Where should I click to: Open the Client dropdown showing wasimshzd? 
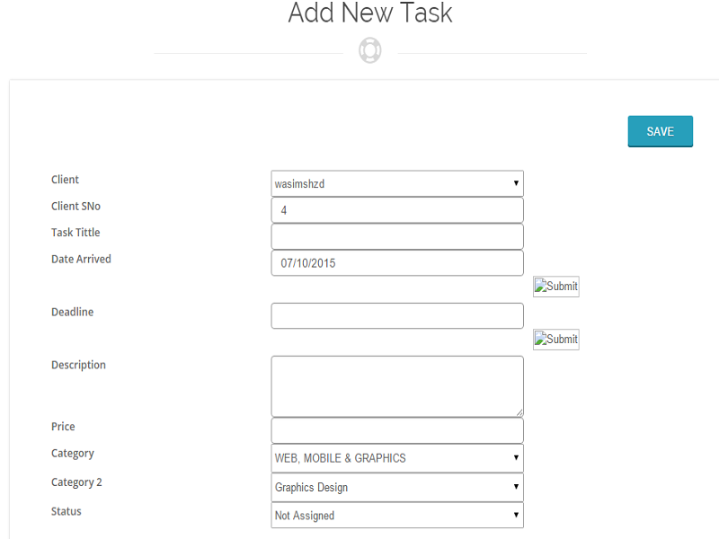tap(396, 183)
